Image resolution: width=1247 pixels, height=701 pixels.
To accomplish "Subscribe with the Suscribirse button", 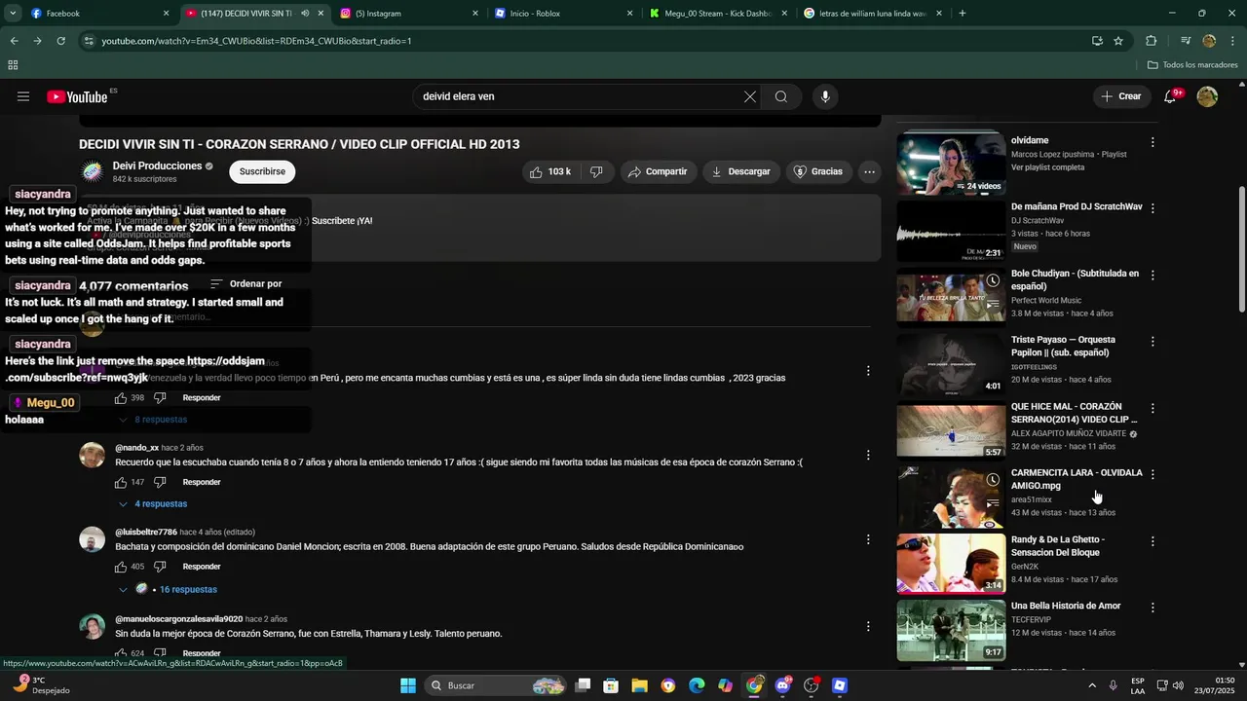I will 262,171.
